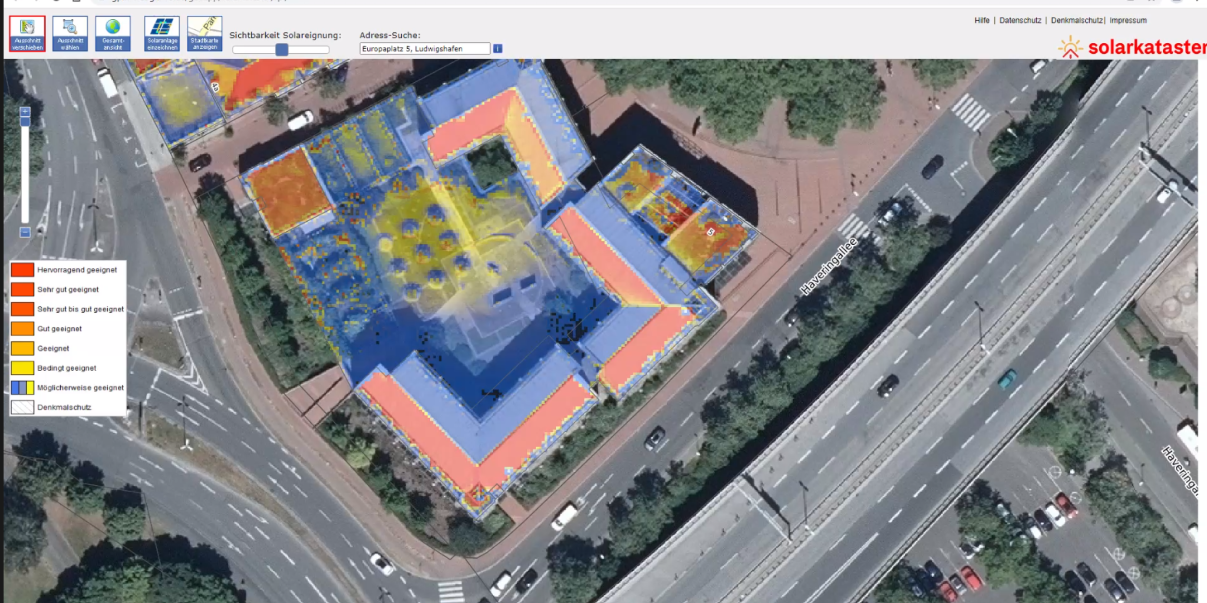Open the Denkmalschutz link in header
This screenshot has width=1207, height=603.
point(1076,20)
